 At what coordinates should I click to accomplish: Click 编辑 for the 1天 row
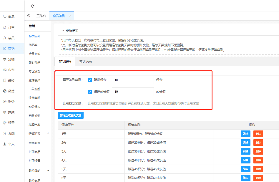245,134
